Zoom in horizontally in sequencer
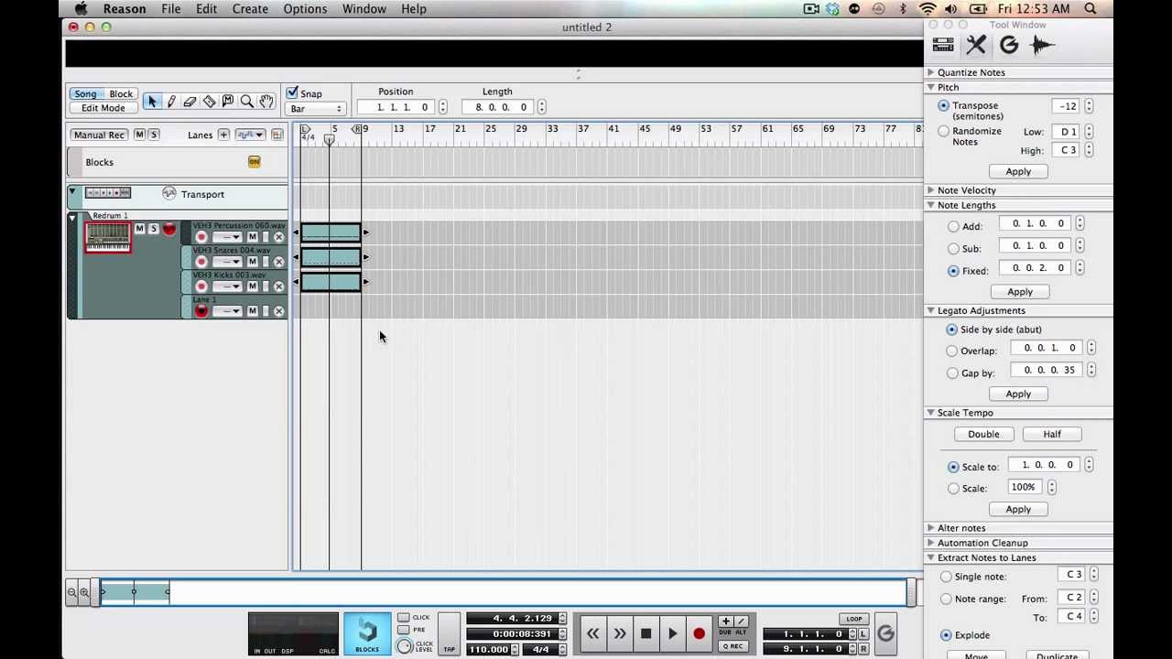 84,593
